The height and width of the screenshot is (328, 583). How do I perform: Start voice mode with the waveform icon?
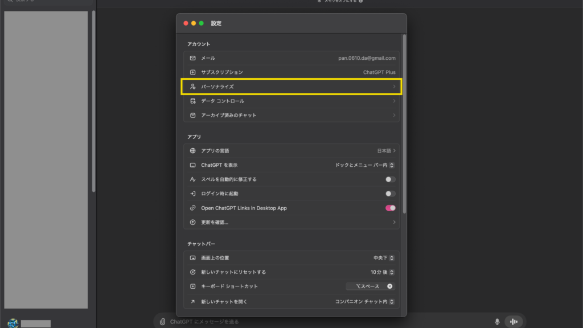[514, 322]
